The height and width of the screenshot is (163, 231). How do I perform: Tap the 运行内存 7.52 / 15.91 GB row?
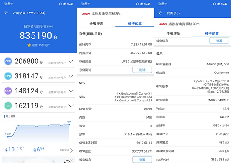tap(115, 45)
